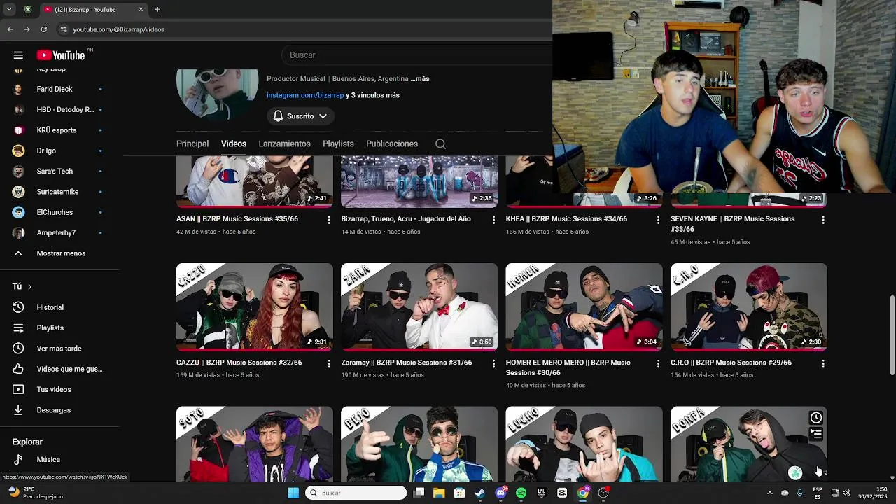Open the channel Playlists tab
Screen dimensions: 896x504
[x=338, y=143]
